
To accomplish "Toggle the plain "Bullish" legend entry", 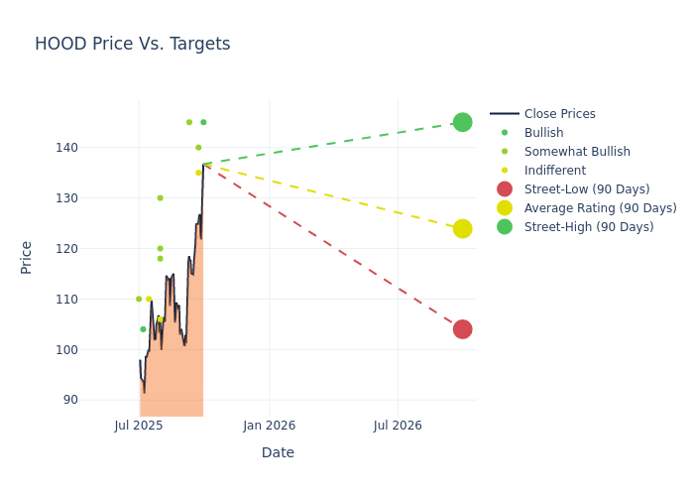I will [543, 133].
